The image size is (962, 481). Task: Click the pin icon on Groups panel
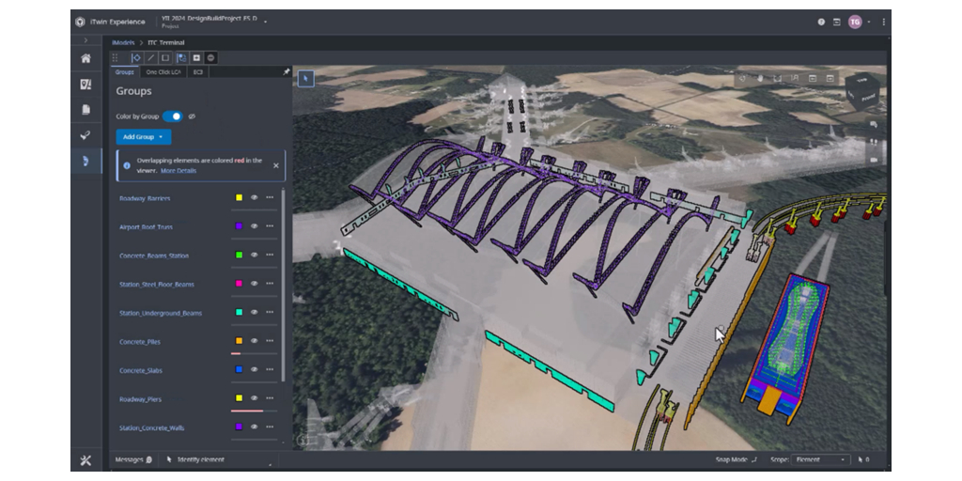pos(286,71)
